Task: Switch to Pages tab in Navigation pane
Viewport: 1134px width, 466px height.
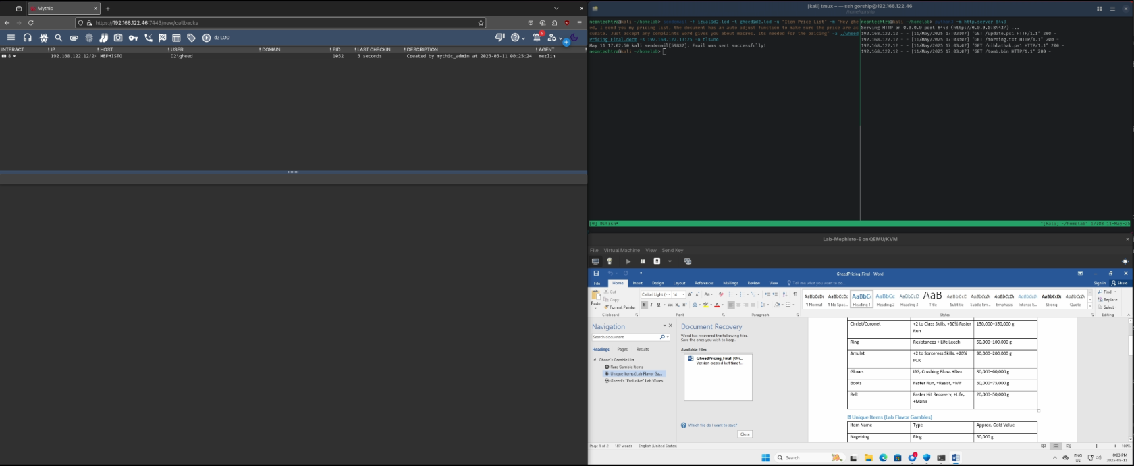Action: pos(622,349)
